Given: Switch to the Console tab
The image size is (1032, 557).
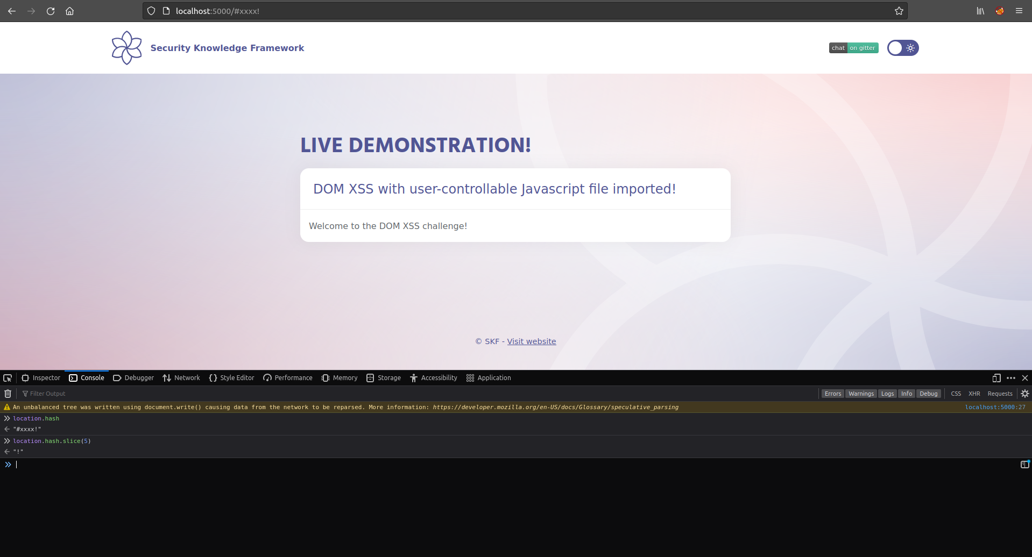Looking at the screenshot, I should [x=87, y=378].
